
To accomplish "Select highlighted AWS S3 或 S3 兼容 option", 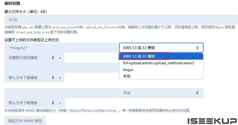I will 161,56.
